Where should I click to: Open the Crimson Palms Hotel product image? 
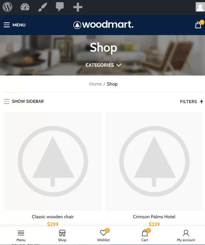tap(154, 161)
